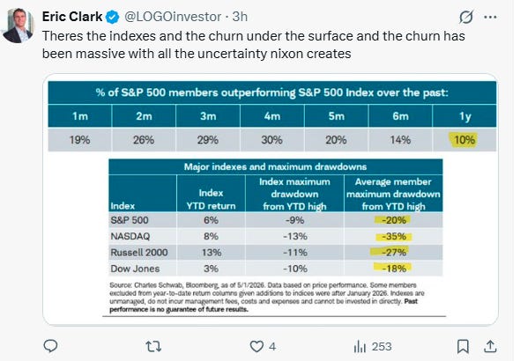
Task: Open the three-dot more options menu
Action: (x=491, y=18)
